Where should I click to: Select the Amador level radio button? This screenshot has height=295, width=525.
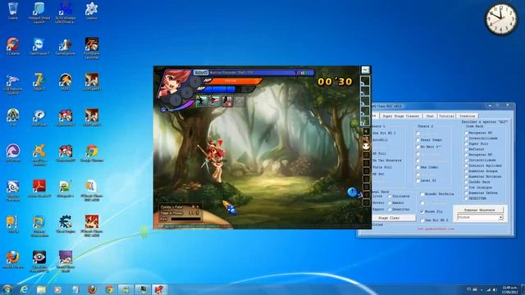click(x=390, y=202)
